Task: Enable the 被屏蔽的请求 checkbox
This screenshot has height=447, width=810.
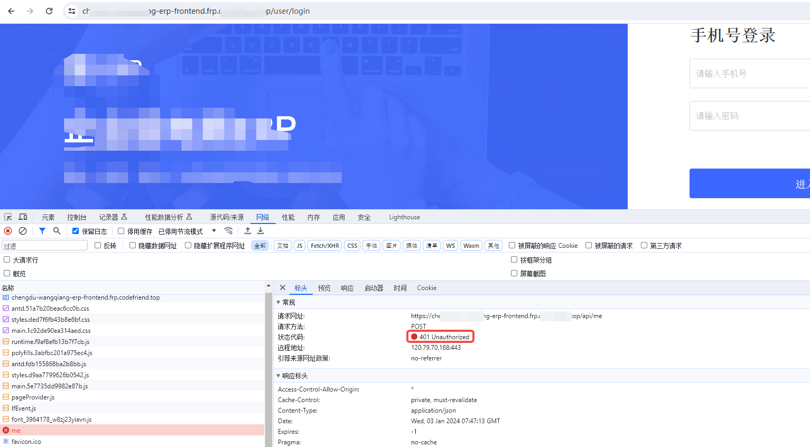Action: pos(589,245)
